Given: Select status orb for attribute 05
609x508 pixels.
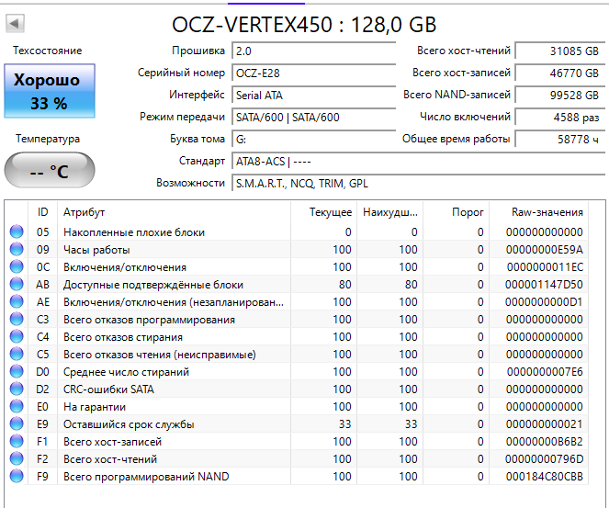Looking at the screenshot, I should 17,231.
